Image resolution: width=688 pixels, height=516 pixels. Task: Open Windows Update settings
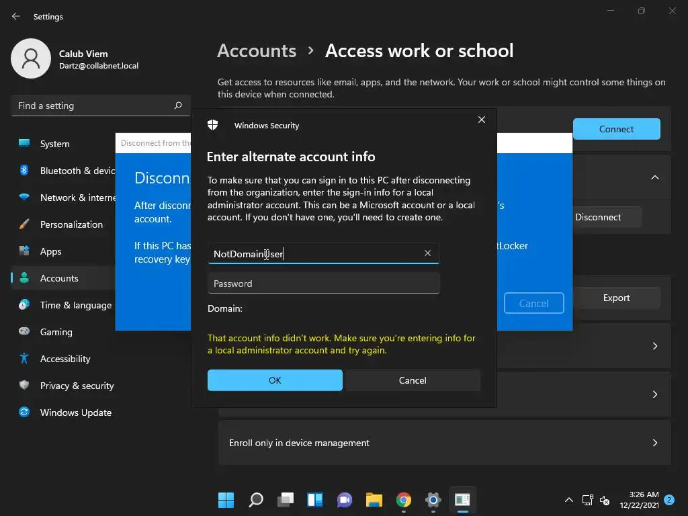pos(76,413)
